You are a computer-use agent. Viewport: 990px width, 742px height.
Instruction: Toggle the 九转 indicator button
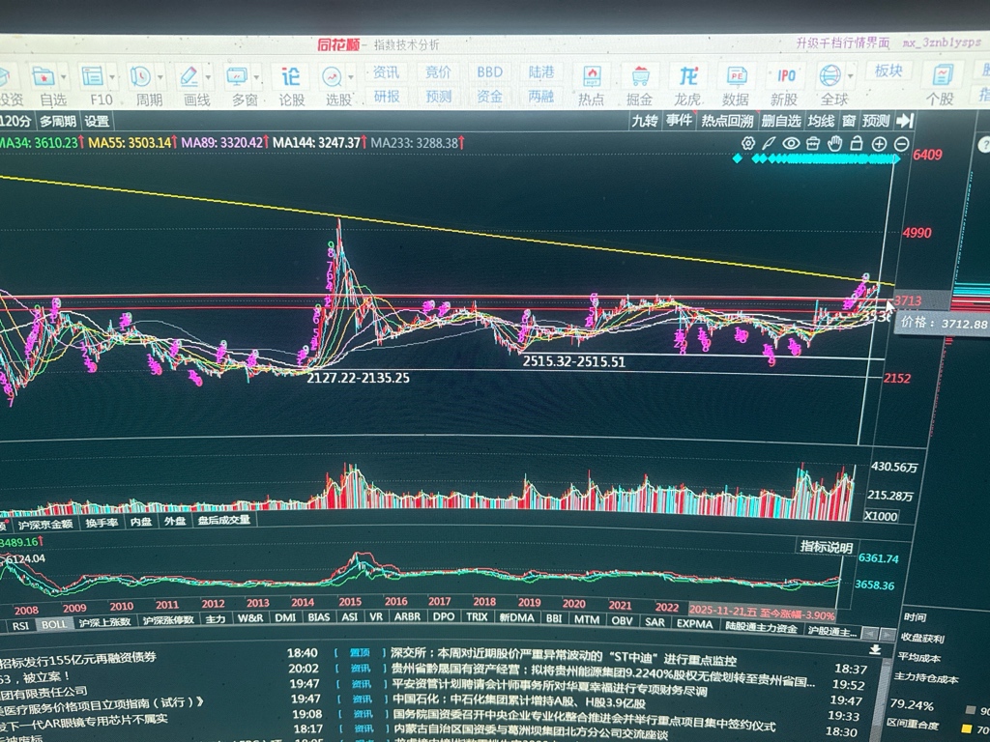click(645, 121)
